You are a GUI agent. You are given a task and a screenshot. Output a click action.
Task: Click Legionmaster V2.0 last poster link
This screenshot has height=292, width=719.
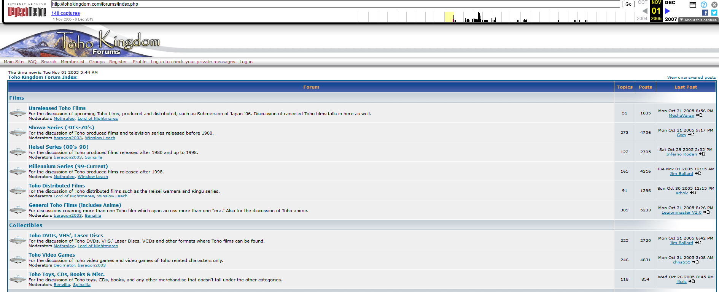681,213
